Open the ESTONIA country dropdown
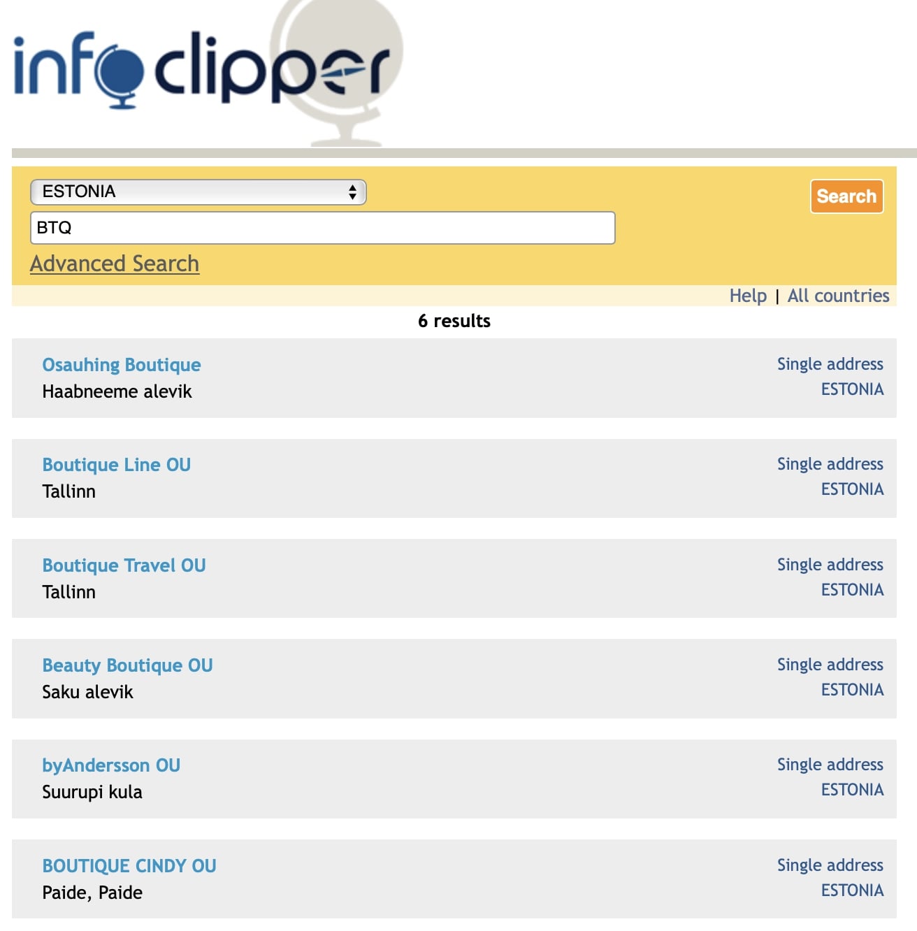Image resolution: width=917 pixels, height=931 pixels. tap(198, 192)
